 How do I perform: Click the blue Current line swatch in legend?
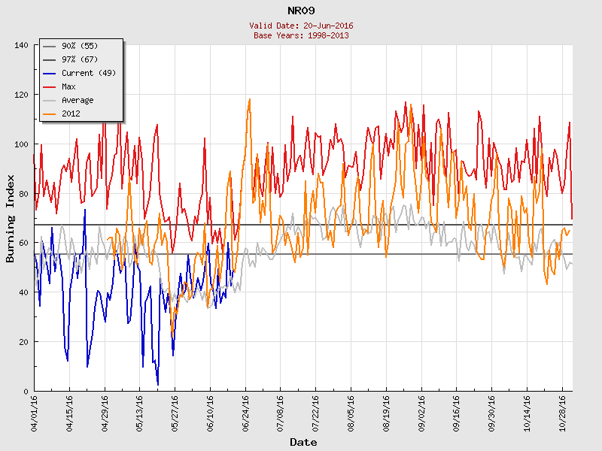click(50, 74)
